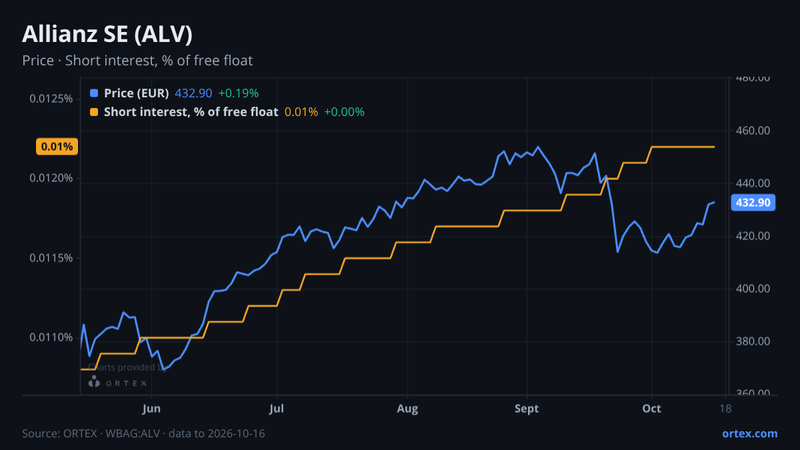
Task: Click the +0.19% price change value
Action: (x=238, y=93)
